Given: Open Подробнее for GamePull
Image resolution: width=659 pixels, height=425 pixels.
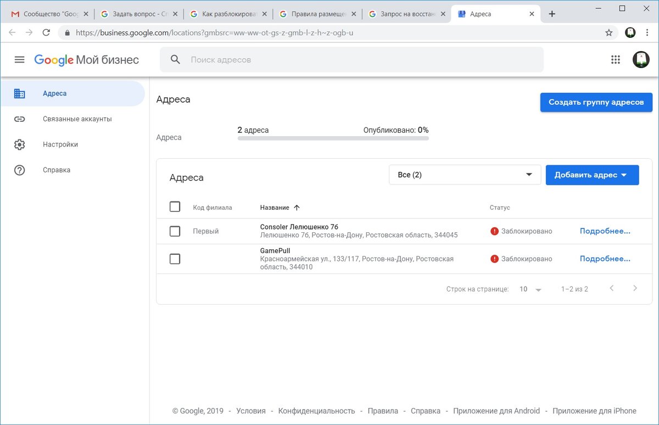Looking at the screenshot, I should point(605,259).
